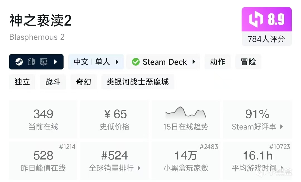Expand Steam Deck compatibility details
This screenshot has height=182, width=301.
[194, 62]
